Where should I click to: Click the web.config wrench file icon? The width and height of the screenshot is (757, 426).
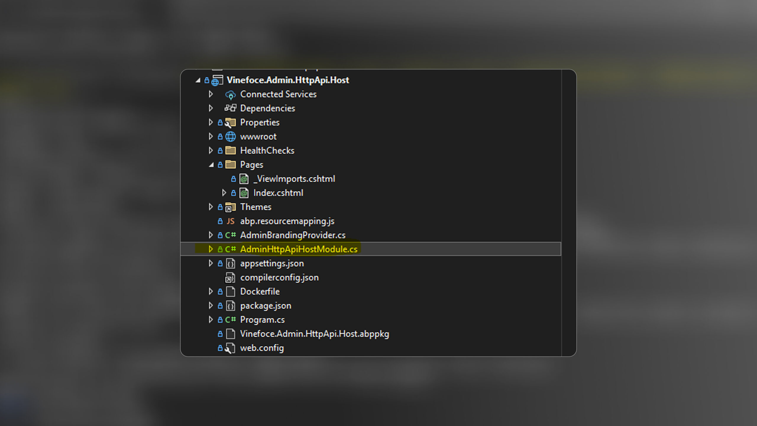pyautogui.click(x=230, y=348)
